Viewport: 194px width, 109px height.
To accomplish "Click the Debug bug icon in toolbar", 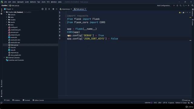I will 177,5.
